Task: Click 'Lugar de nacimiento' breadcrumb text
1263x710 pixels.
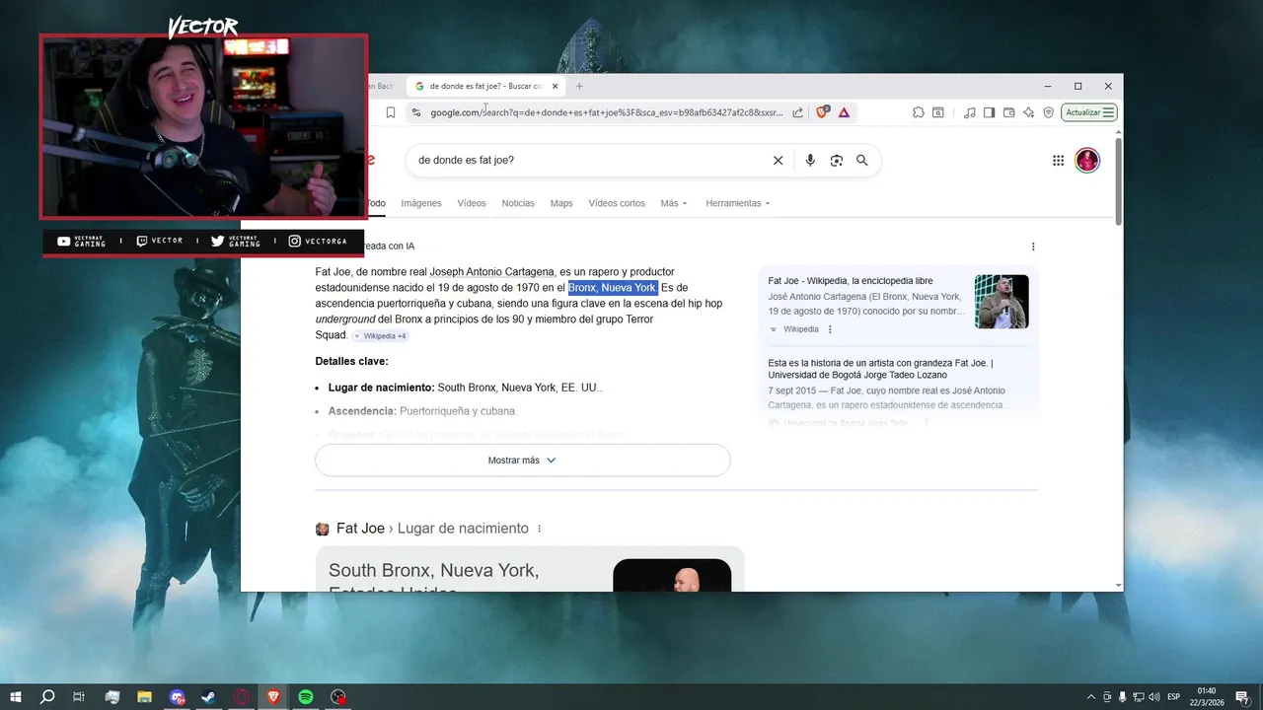Action: click(463, 529)
